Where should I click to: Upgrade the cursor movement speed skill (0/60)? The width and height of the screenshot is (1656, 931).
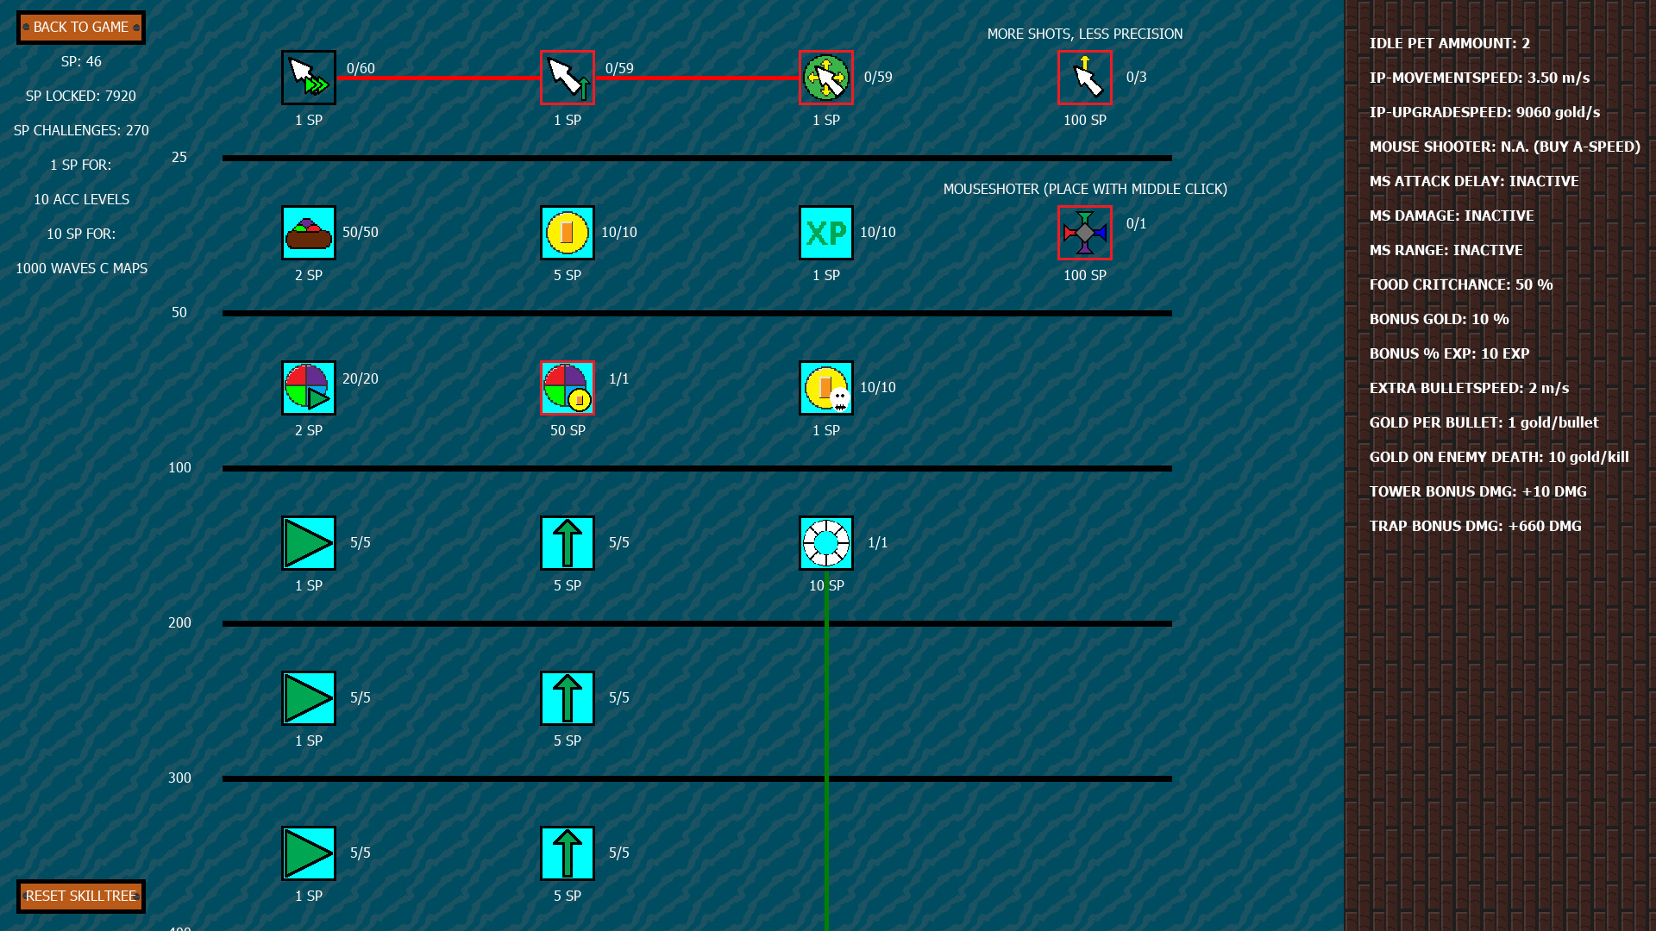tap(308, 77)
